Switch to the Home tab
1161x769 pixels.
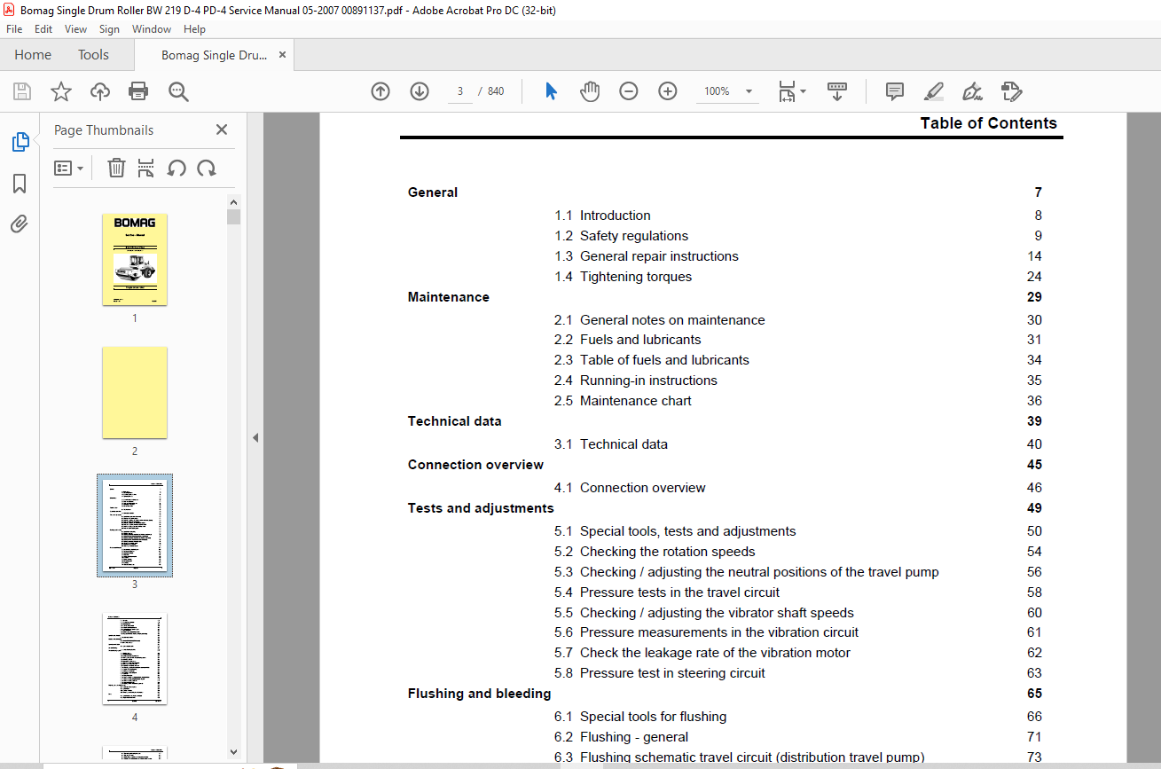tap(33, 55)
